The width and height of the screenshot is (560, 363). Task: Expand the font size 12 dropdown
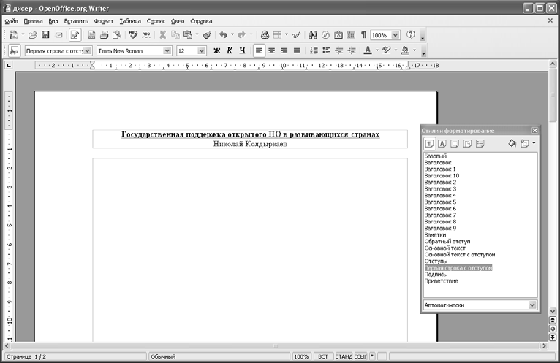click(x=201, y=50)
